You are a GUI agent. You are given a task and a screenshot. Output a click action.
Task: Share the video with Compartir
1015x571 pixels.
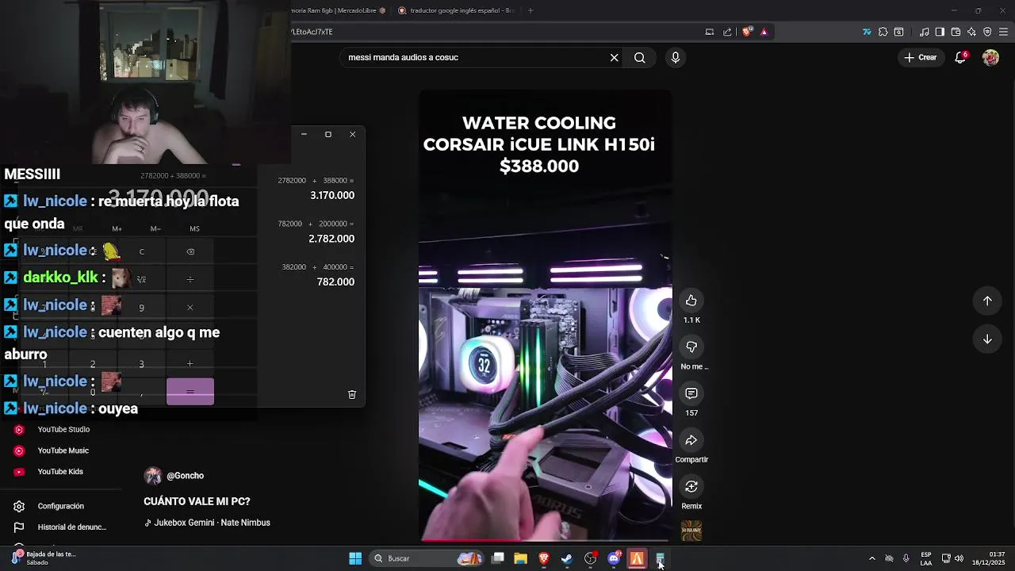pyautogui.click(x=691, y=440)
